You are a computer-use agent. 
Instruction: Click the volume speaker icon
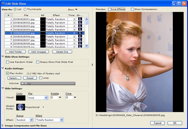(23, 83)
